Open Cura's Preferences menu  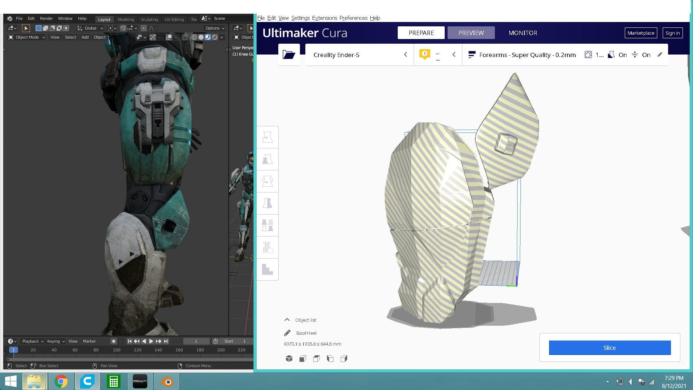pyautogui.click(x=353, y=18)
